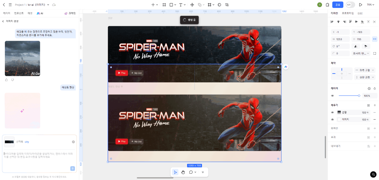379x180 pixels.
Task: Open the 70% zoom dropdown
Action: (x=370, y=5)
